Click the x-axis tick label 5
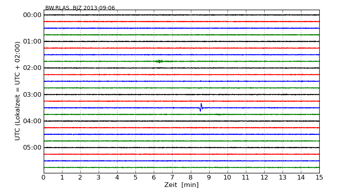 pos(135,178)
